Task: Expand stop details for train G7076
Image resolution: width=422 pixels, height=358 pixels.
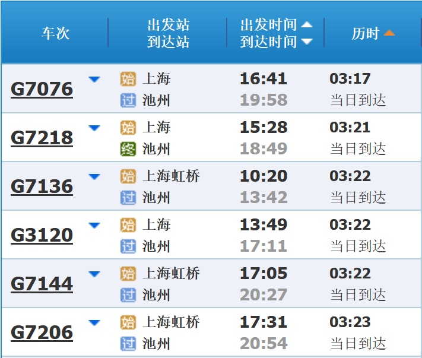Action: click(94, 80)
